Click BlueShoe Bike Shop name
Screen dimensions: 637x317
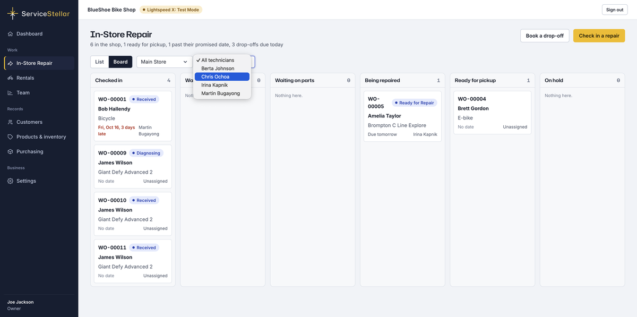click(111, 10)
